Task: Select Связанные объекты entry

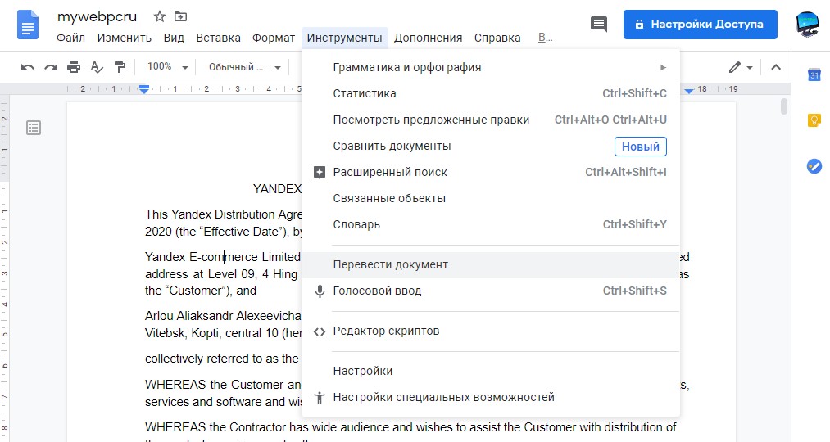Action: click(x=490, y=198)
